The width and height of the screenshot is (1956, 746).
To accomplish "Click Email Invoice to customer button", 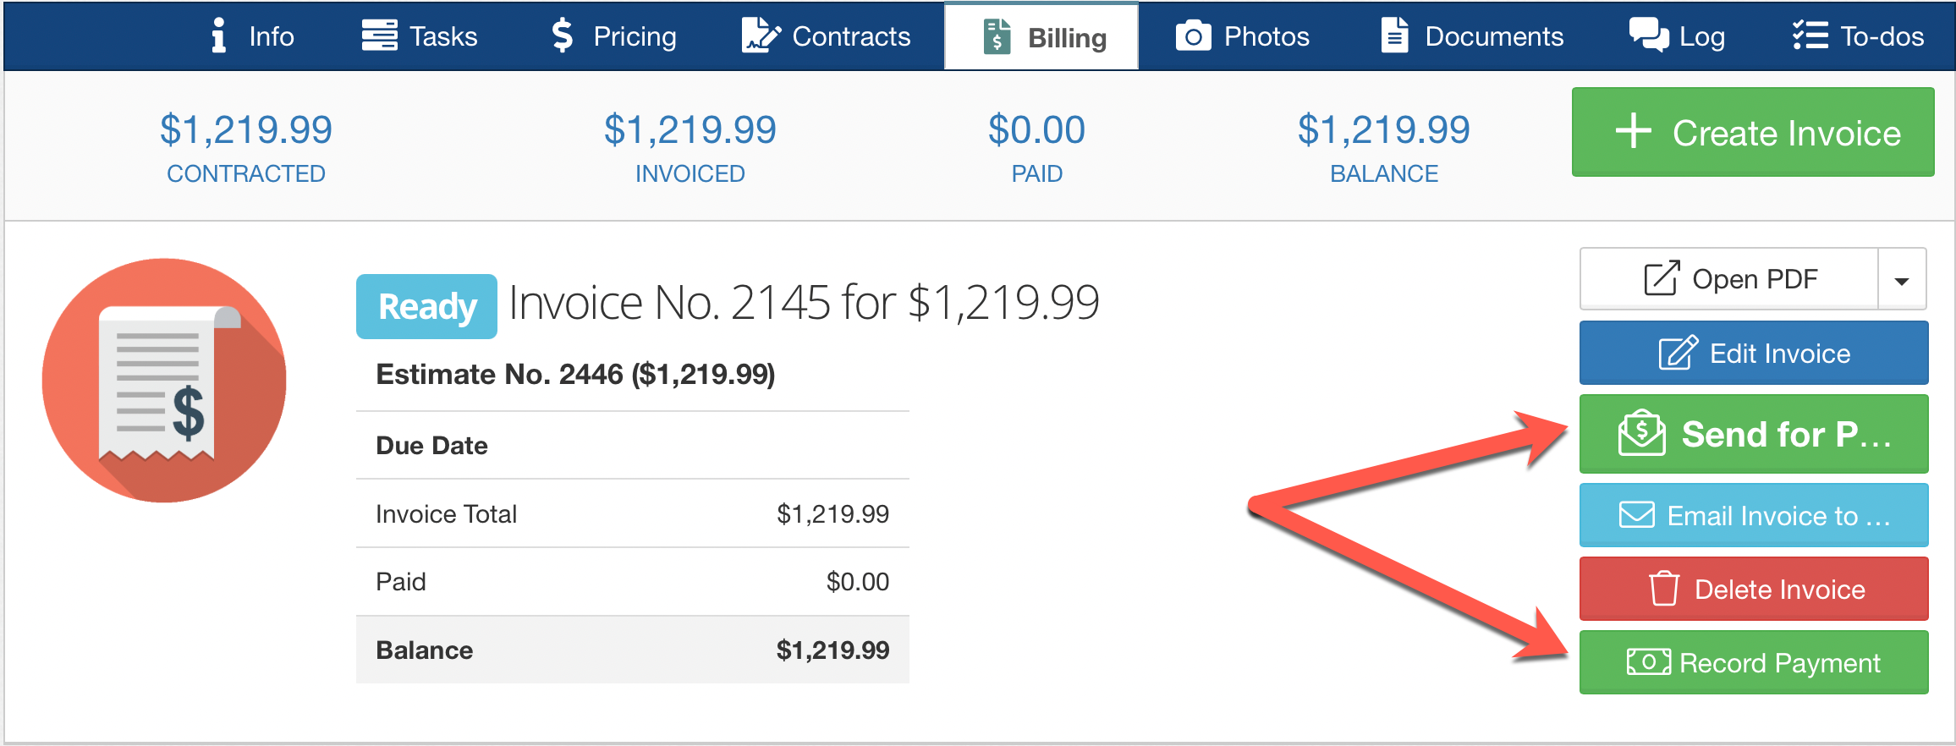I will pyautogui.click(x=1754, y=516).
